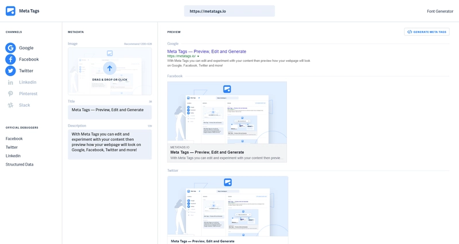The height and width of the screenshot is (244, 459).
Task: Click the Facebook preview card title text
Action: click(x=207, y=152)
